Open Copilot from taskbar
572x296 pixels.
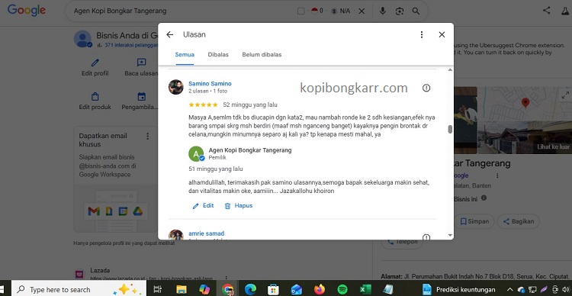204,289
